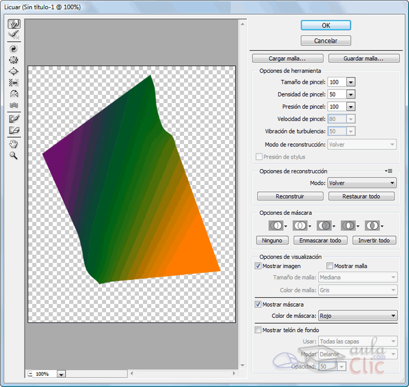This screenshot has width=409, height=387.
Task: Open the Modo de reconstrucción Volver dropdown
Action: coord(362,145)
